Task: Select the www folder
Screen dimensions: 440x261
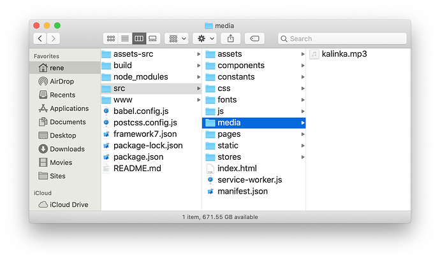Action: coord(151,100)
